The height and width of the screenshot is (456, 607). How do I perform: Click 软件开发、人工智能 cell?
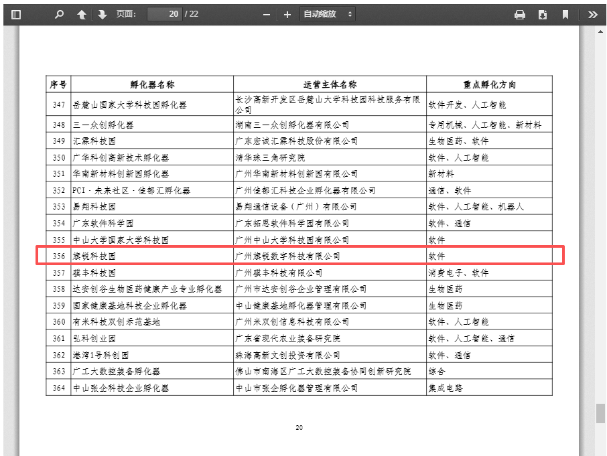click(489, 104)
